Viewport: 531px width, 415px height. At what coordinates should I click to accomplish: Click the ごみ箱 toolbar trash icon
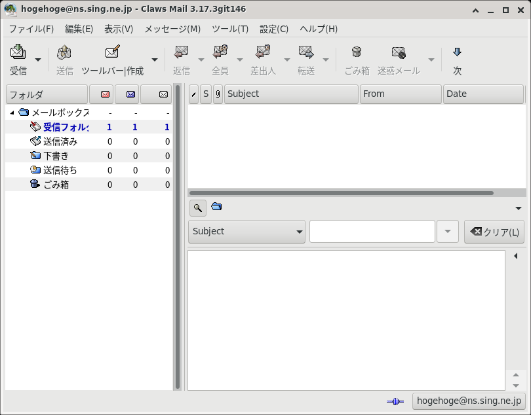click(x=357, y=52)
